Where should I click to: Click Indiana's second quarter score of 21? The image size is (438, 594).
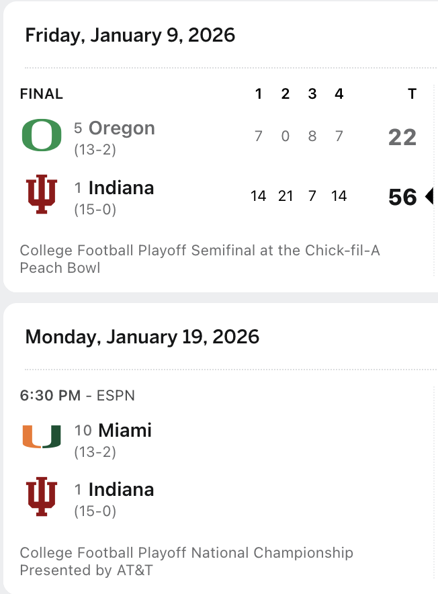pyautogui.click(x=286, y=196)
